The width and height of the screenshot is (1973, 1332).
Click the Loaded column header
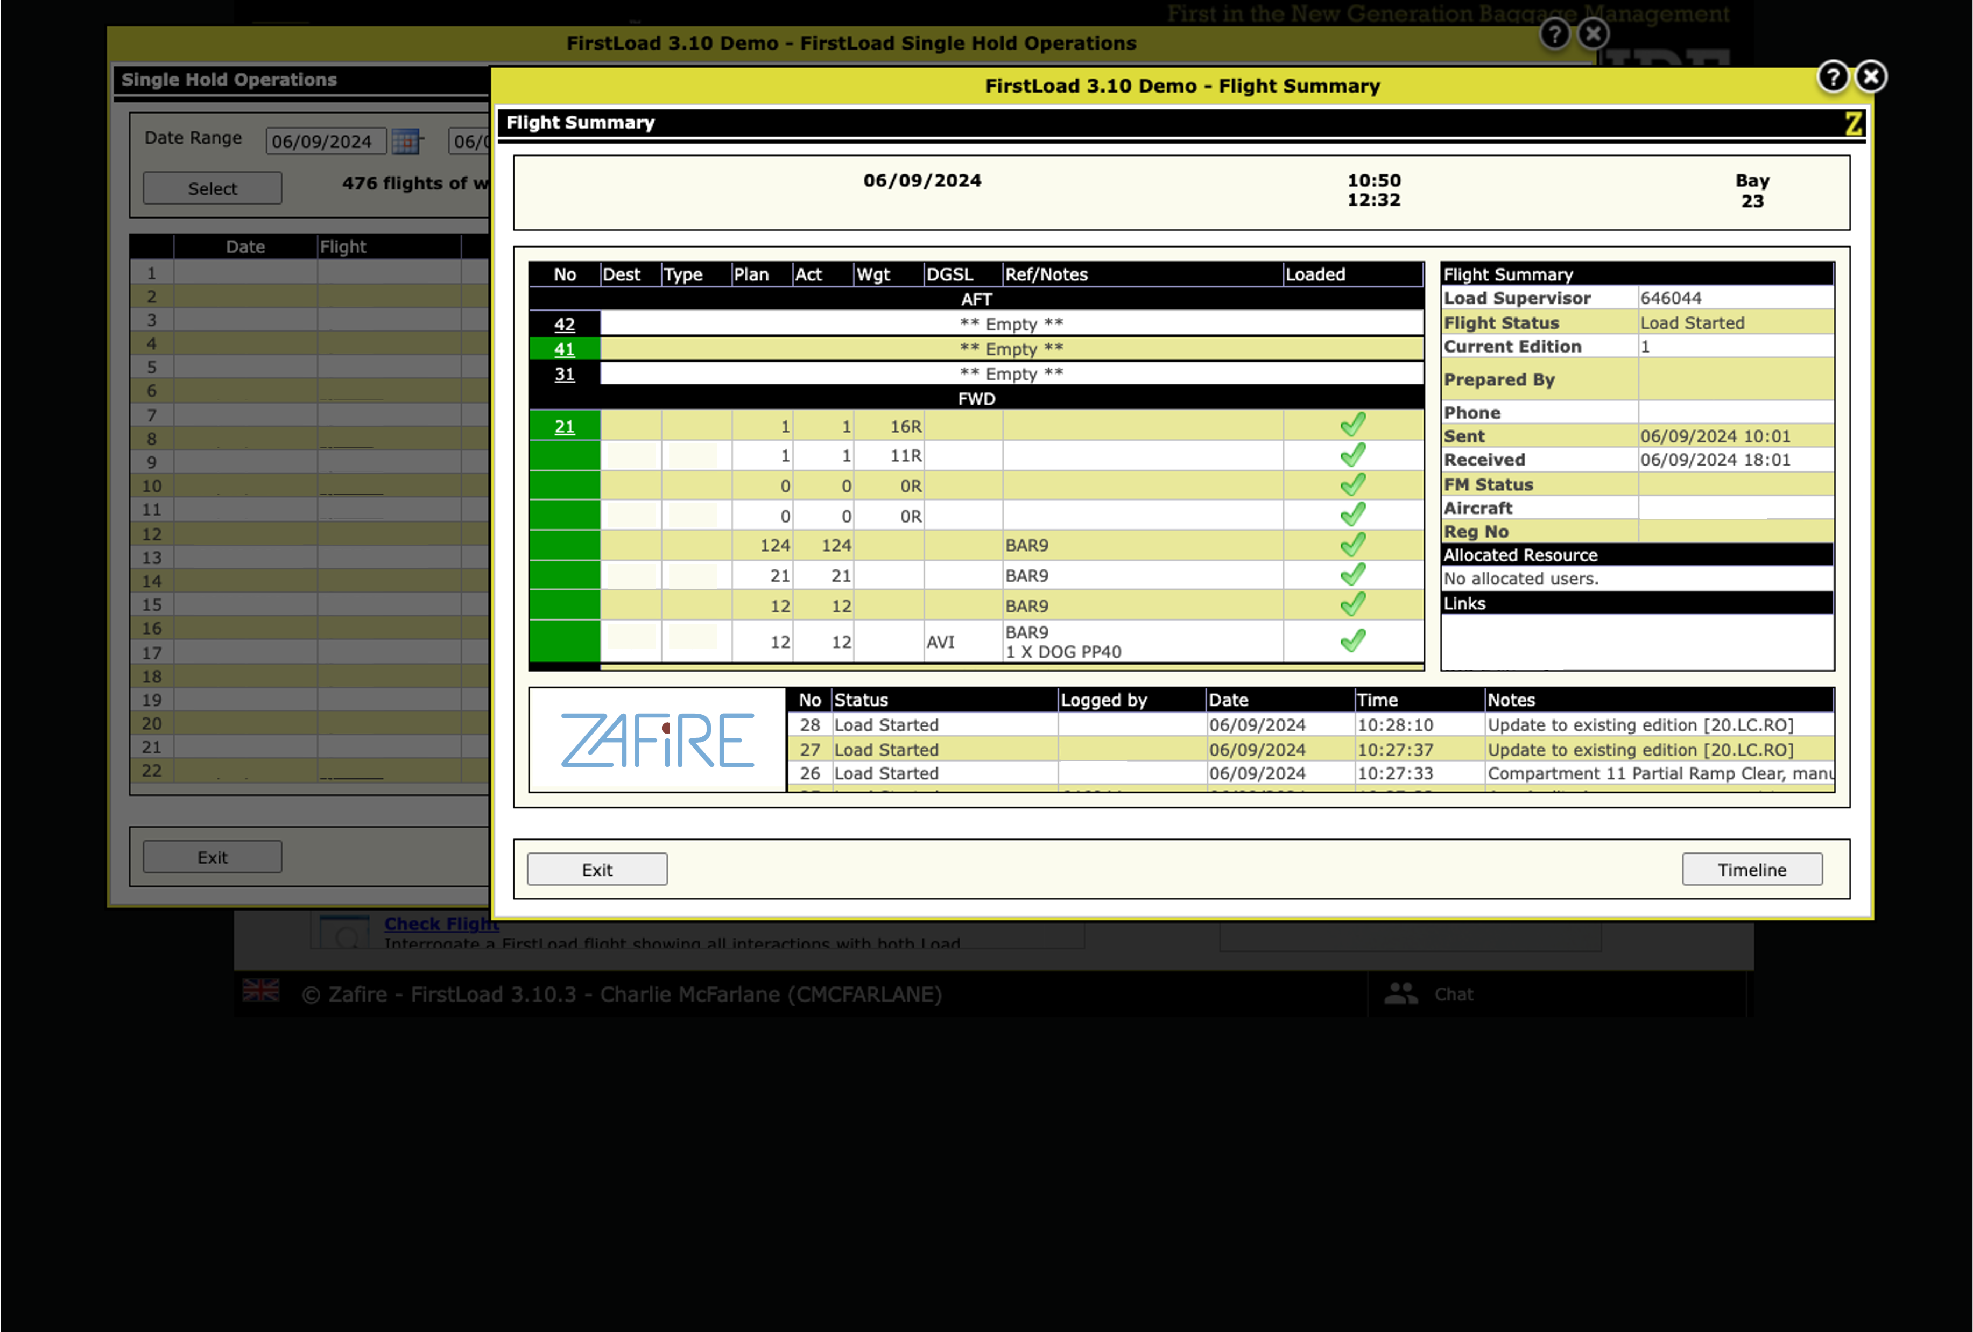pos(1315,274)
